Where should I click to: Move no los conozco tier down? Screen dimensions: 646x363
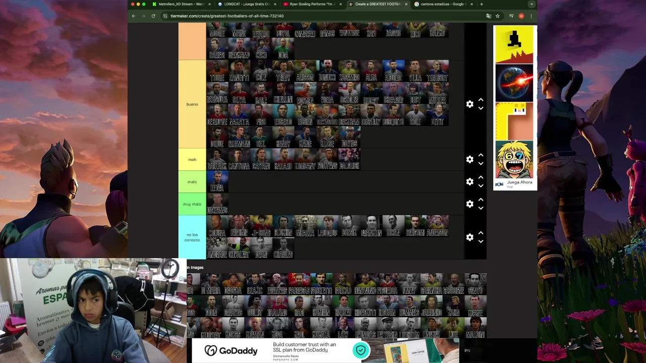[x=481, y=241]
